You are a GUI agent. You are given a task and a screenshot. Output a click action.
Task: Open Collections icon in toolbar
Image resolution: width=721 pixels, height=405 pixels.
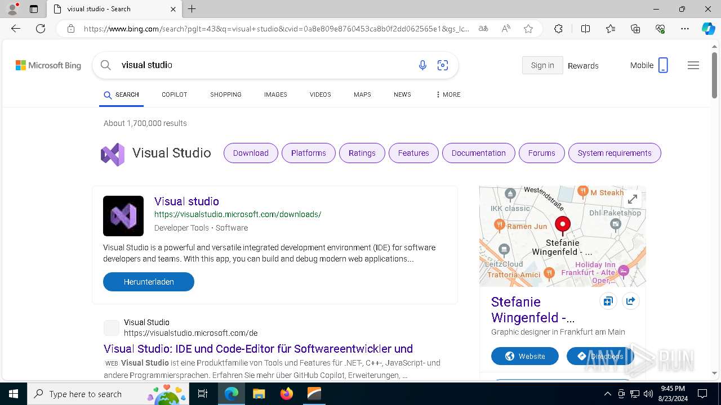pos(635,29)
